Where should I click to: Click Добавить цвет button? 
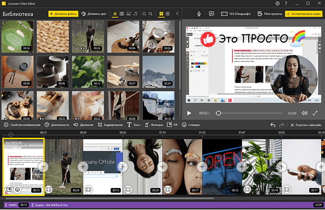[94, 14]
